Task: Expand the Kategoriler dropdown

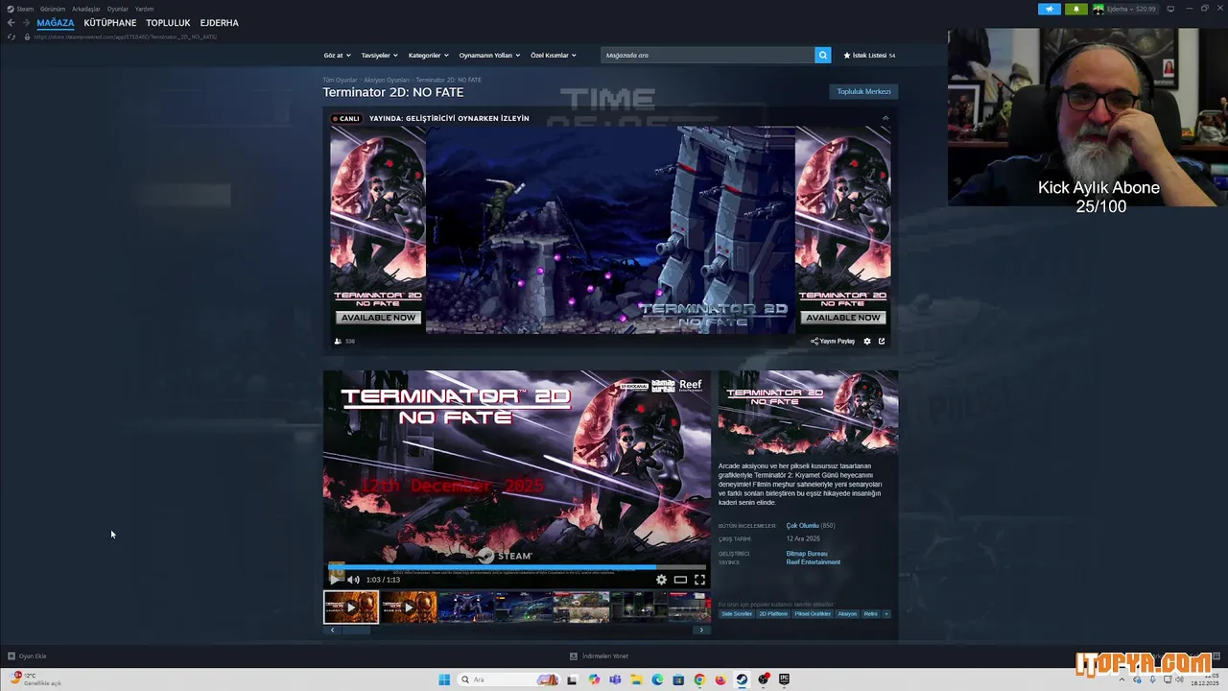Action: pyautogui.click(x=428, y=56)
